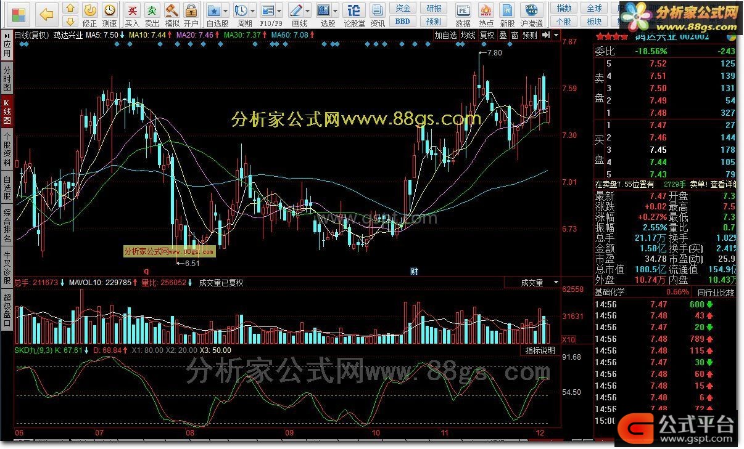
Task: Click the 个股 individual stock button
Action: pos(564,21)
